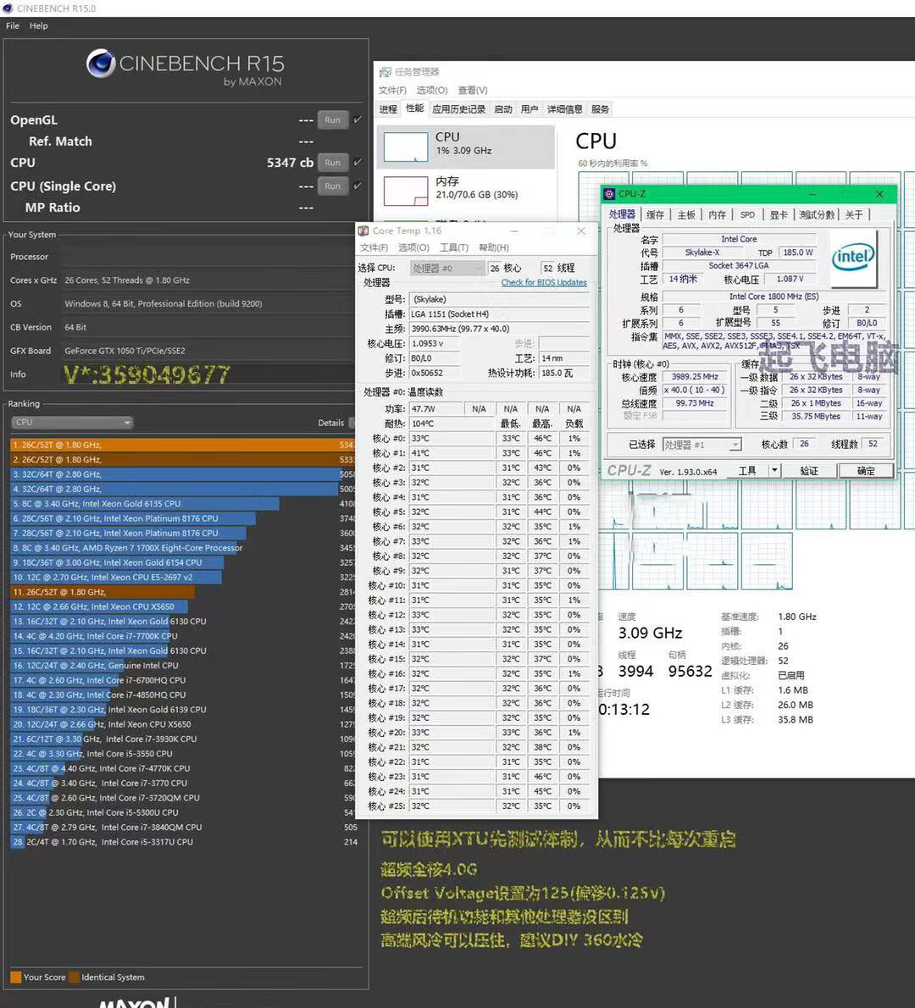Open Core Temp 文件(F) menu
The image size is (915, 1008).
click(x=374, y=247)
